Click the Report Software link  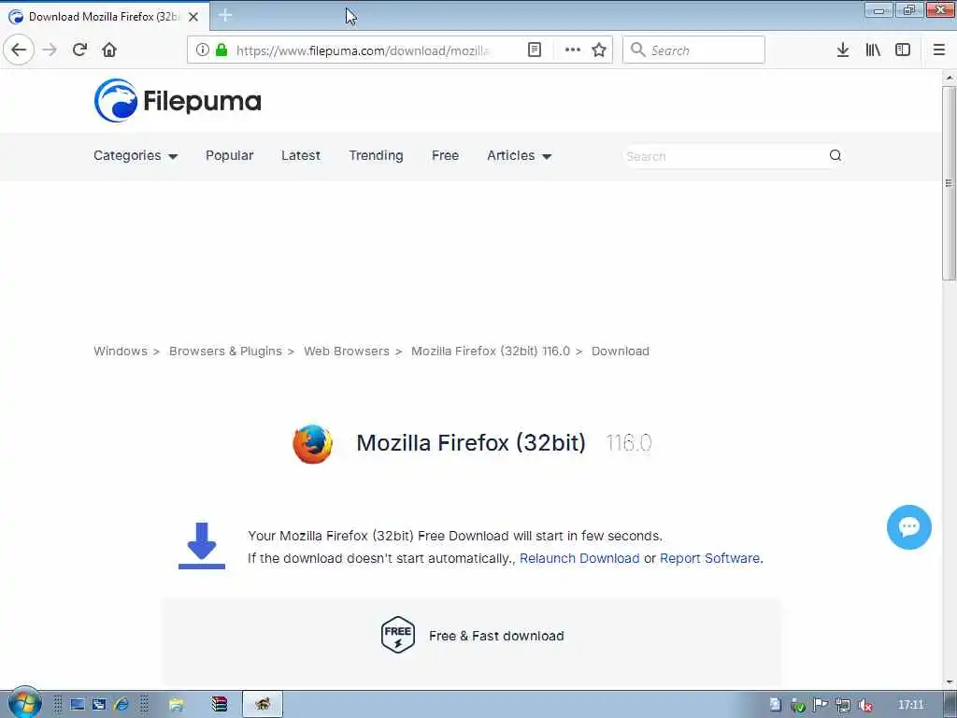709,558
